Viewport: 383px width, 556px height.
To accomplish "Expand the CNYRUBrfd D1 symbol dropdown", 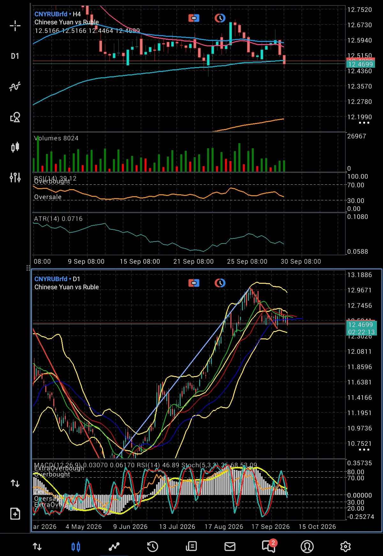I will pyautogui.click(x=53, y=279).
